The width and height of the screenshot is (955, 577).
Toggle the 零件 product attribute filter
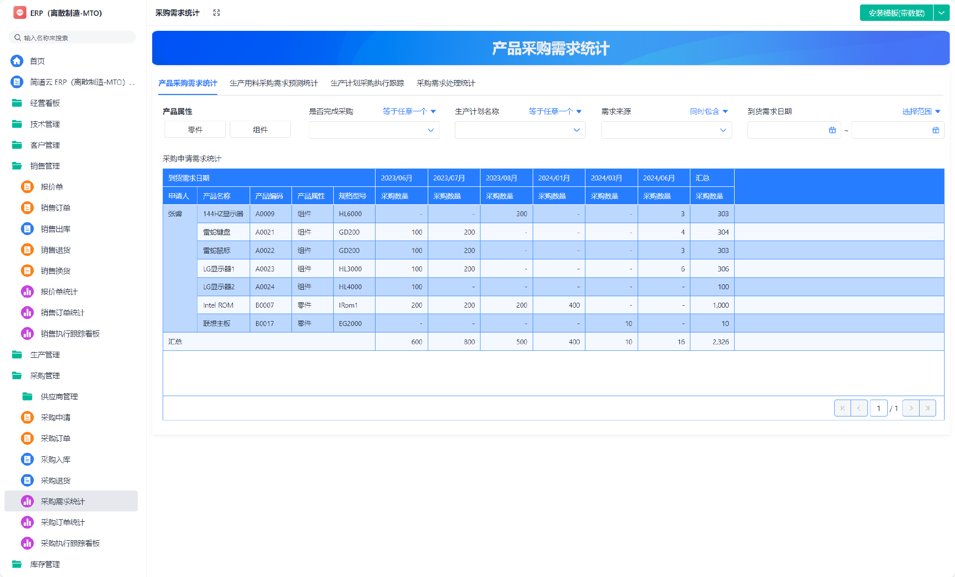click(195, 130)
